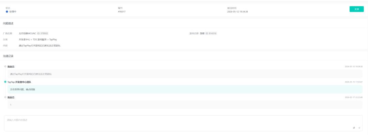Click the TapTap 开发者中心团队 sender name

pyautogui.click(x=19, y=82)
